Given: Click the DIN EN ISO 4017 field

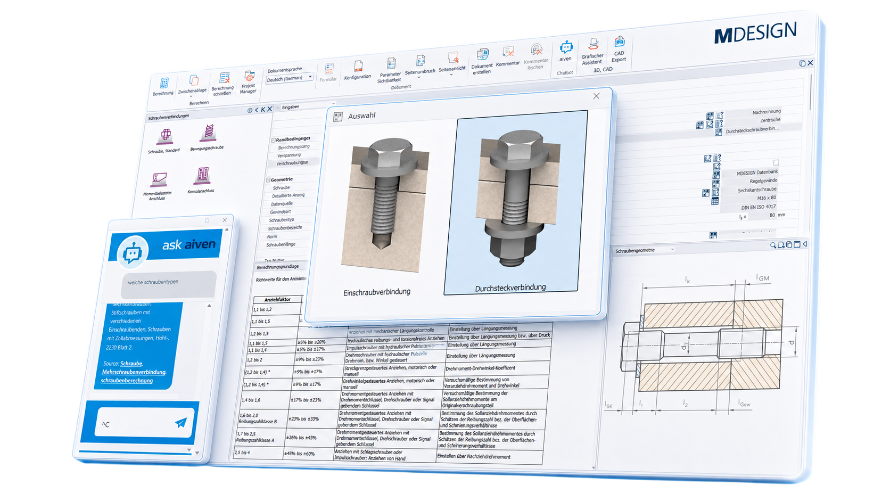Looking at the screenshot, I should click(749, 207).
